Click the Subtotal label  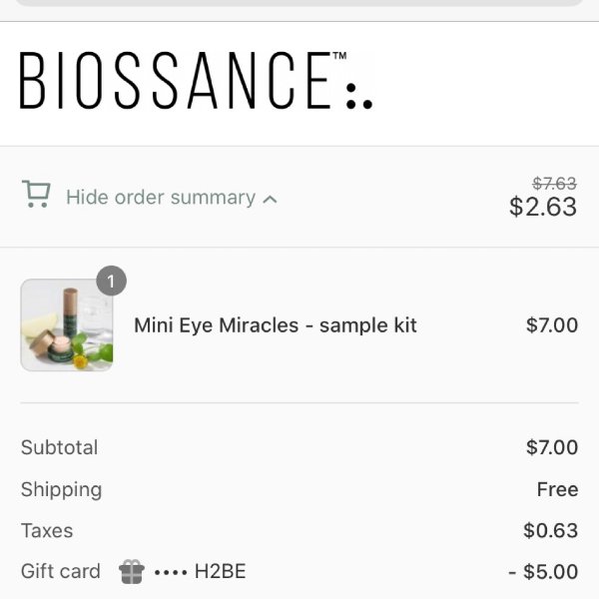point(60,447)
